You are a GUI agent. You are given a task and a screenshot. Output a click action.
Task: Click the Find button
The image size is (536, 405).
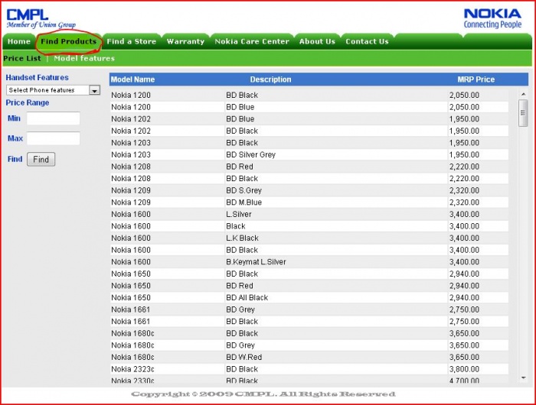pyautogui.click(x=41, y=160)
